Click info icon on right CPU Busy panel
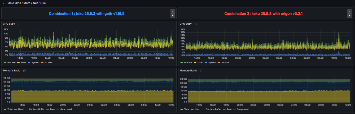Viewport: 355px width, 114px height. point(196,24)
